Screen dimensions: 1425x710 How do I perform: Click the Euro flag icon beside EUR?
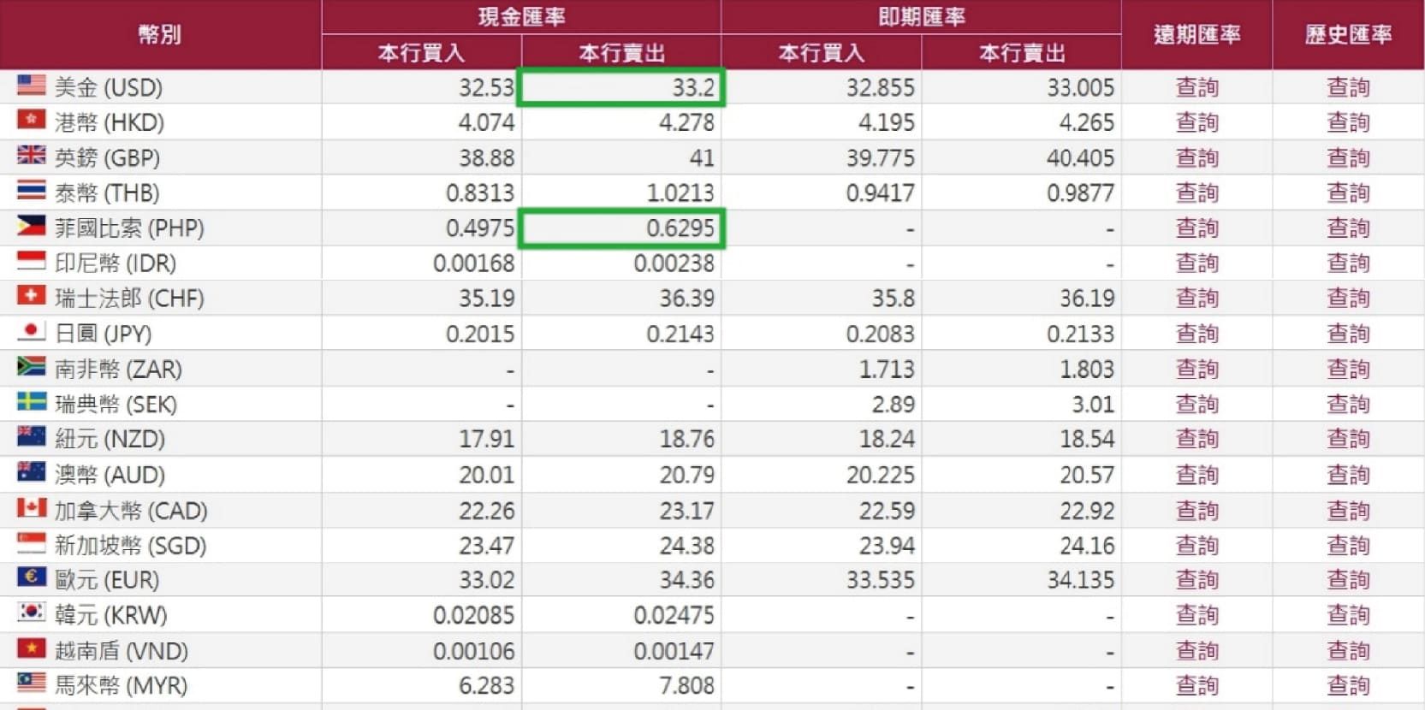point(32,577)
